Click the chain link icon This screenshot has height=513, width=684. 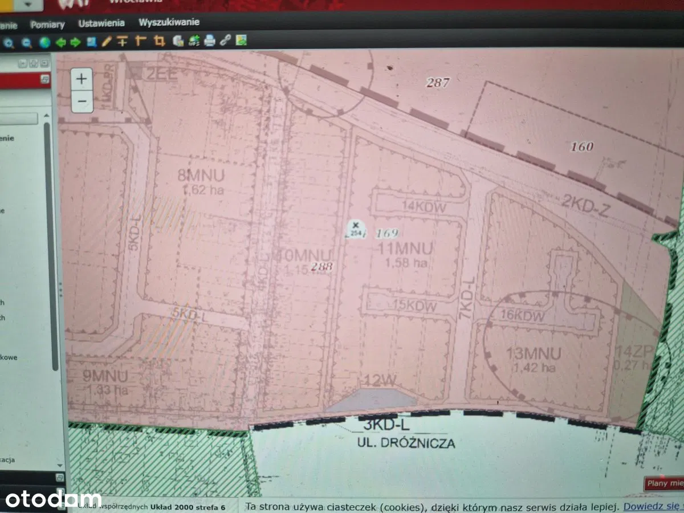point(226,41)
